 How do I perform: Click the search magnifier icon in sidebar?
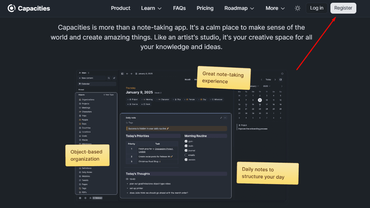click(109, 78)
